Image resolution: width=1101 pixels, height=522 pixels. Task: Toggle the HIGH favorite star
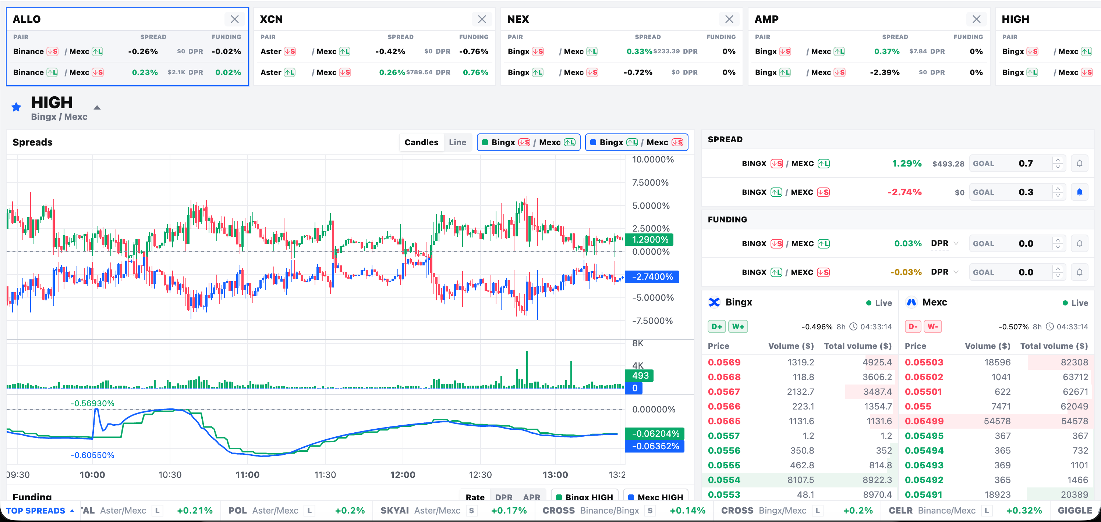click(16, 107)
